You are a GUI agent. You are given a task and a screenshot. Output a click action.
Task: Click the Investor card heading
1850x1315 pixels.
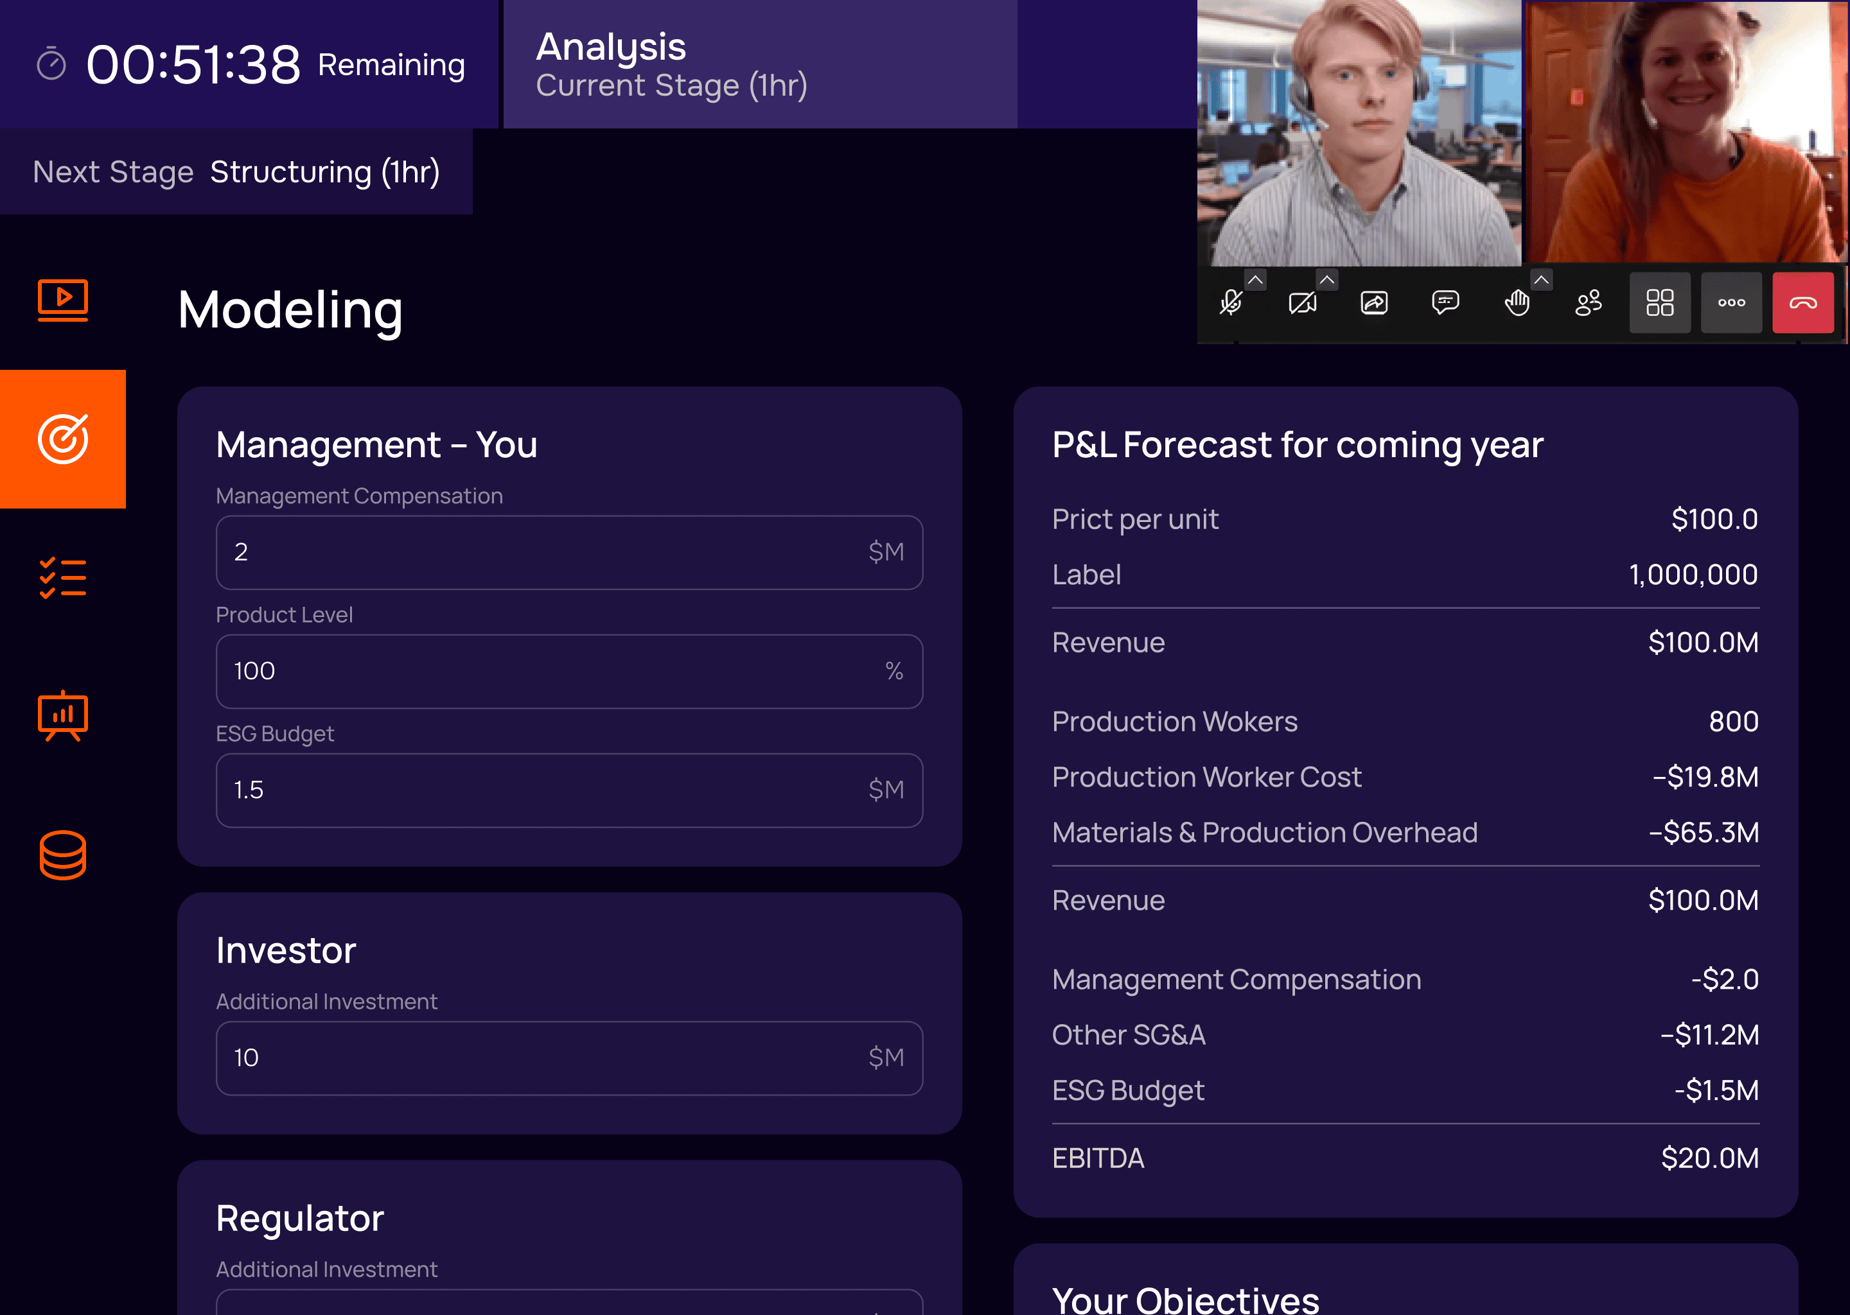coord(286,951)
